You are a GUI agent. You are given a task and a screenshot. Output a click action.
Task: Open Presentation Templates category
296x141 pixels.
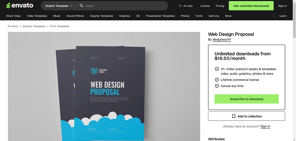160,16
